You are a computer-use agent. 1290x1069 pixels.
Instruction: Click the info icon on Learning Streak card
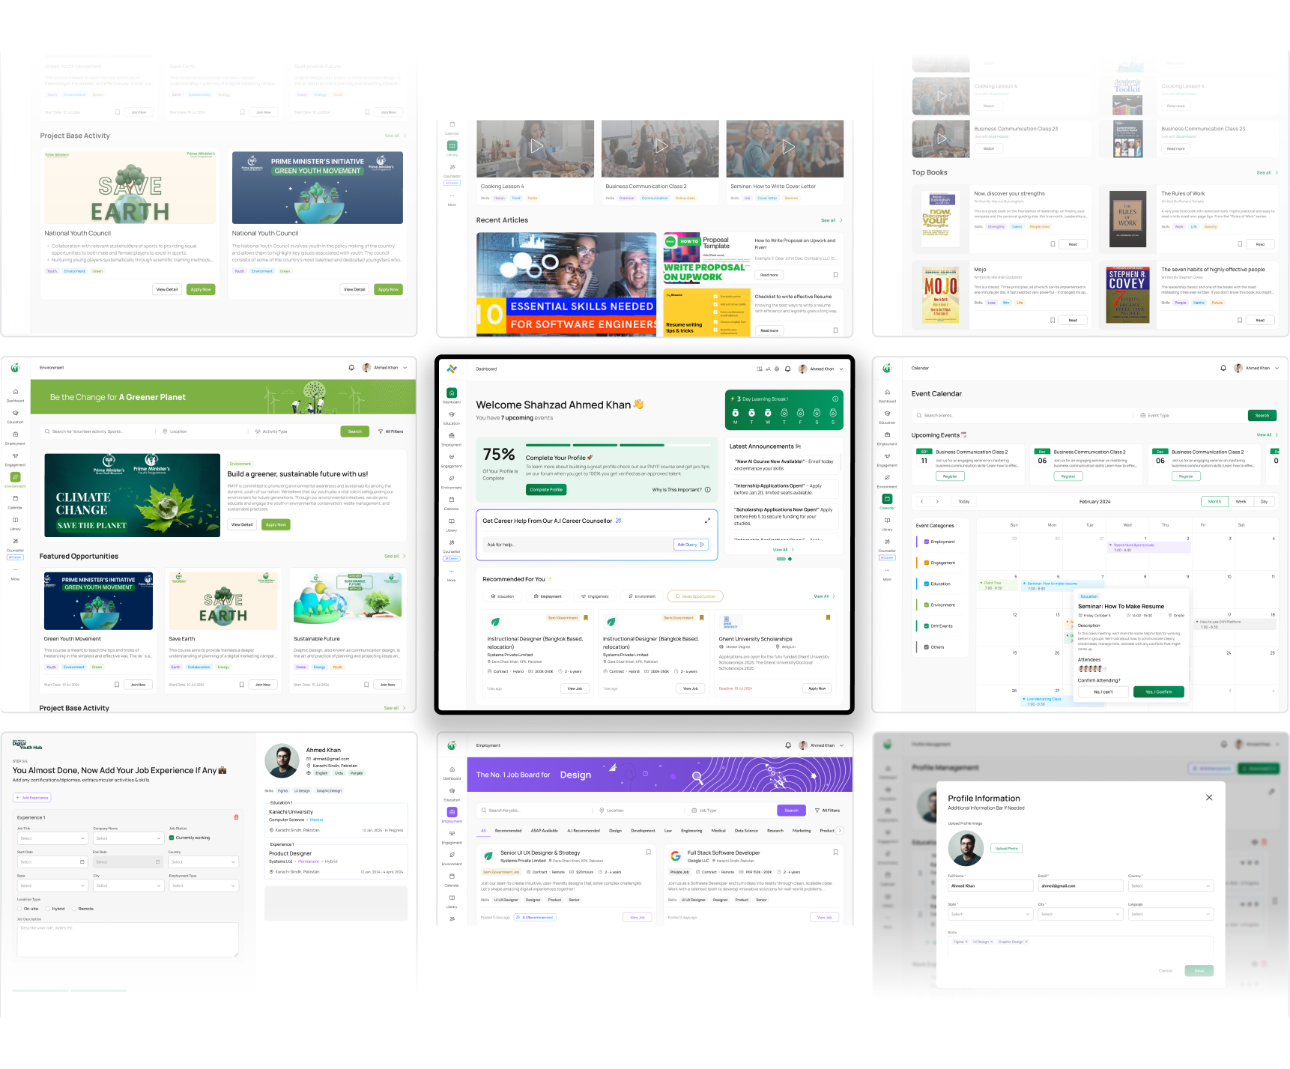(x=835, y=399)
